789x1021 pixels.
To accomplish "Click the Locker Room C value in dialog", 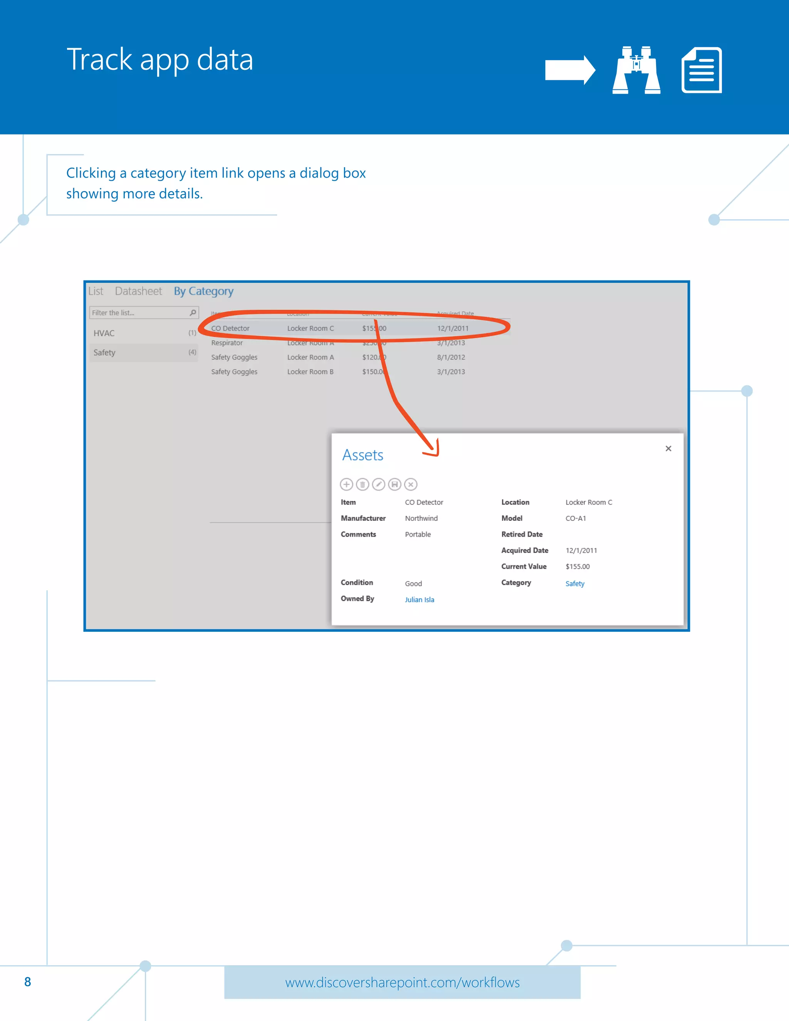I will 589,502.
